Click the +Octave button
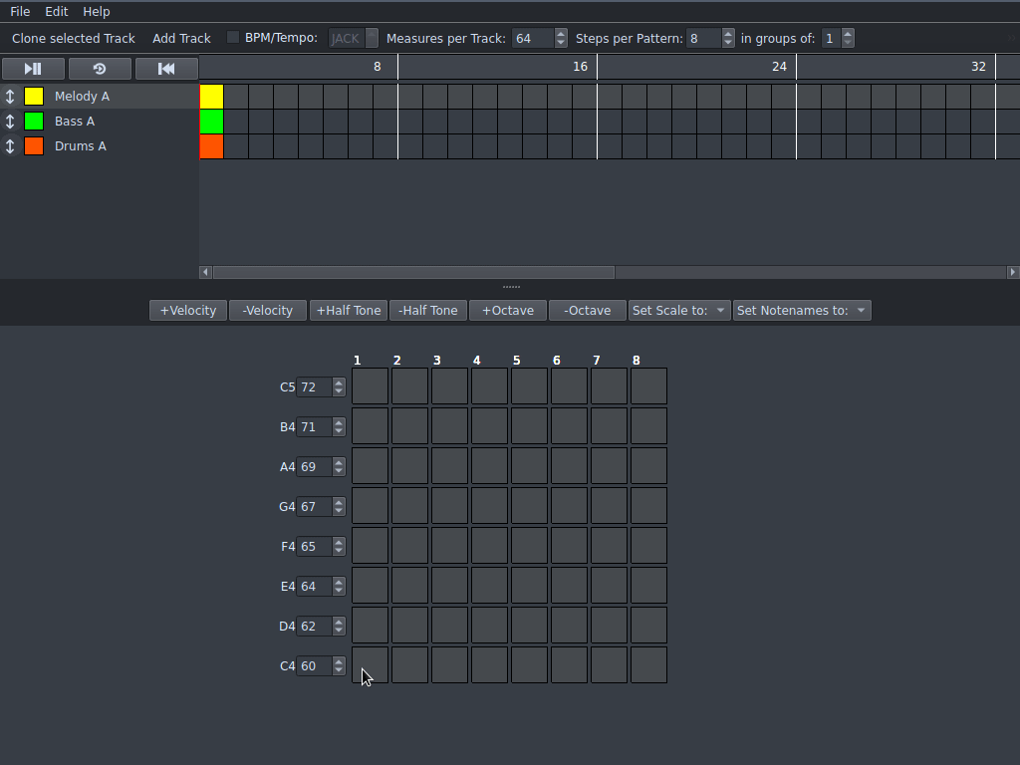The width and height of the screenshot is (1020, 765). click(508, 311)
